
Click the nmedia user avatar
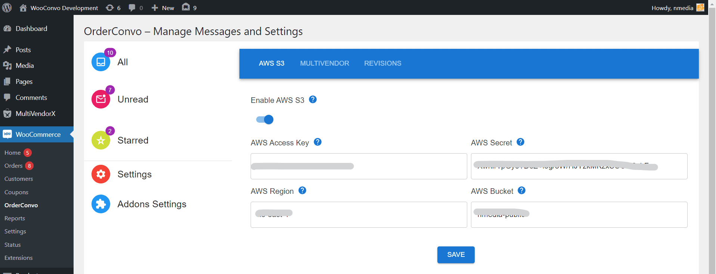700,7
